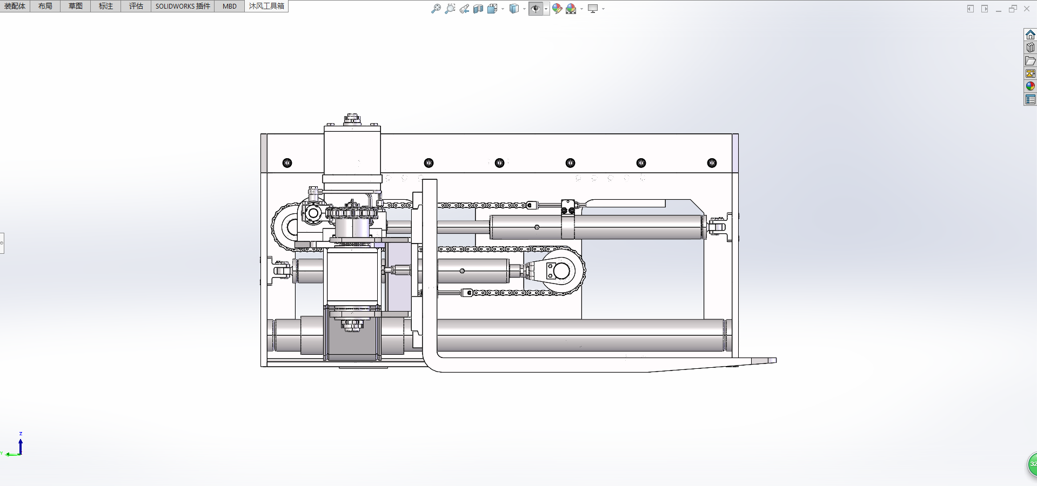Viewport: 1037px width, 486px height.
Task: Open the Custom Properties pane
Action: point(1031,99)
